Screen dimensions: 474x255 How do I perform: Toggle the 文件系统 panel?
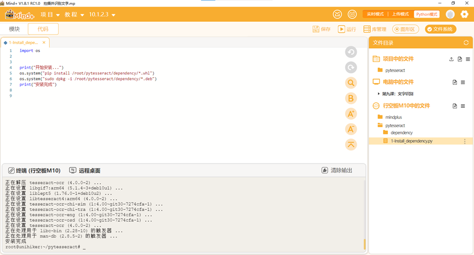click(440, 29)
